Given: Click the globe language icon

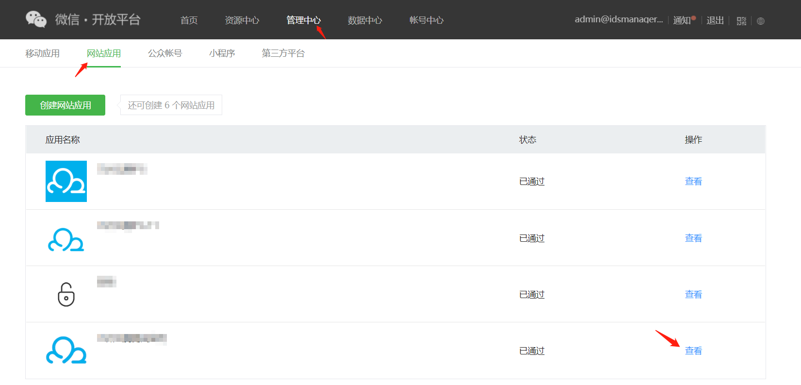Looking at the screenshot, I should click(x=760, y=21).
